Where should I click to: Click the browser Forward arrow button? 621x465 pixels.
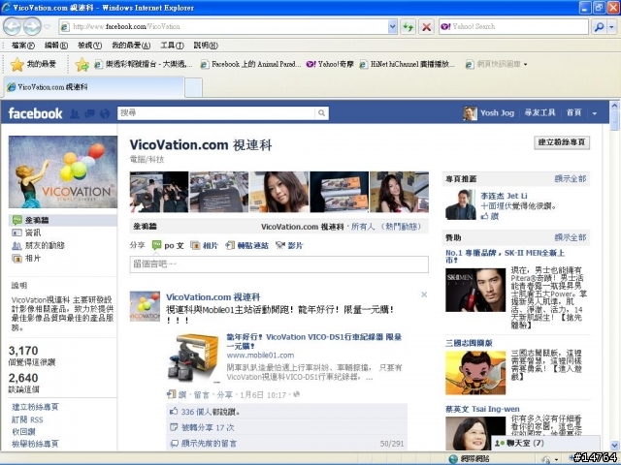click(32, 26)
